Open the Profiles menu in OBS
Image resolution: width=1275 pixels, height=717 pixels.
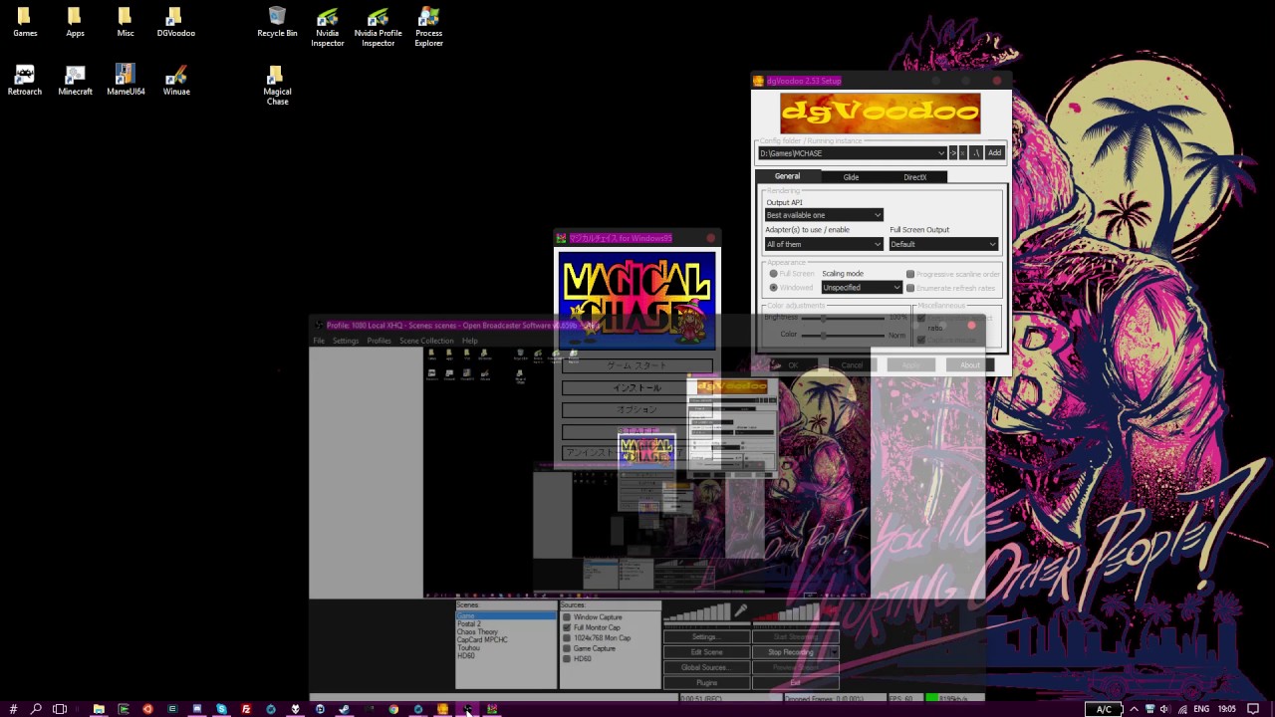(379, 341)
